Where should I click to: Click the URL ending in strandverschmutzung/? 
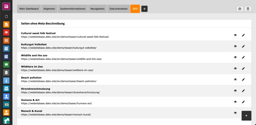(x=60, y=92)
